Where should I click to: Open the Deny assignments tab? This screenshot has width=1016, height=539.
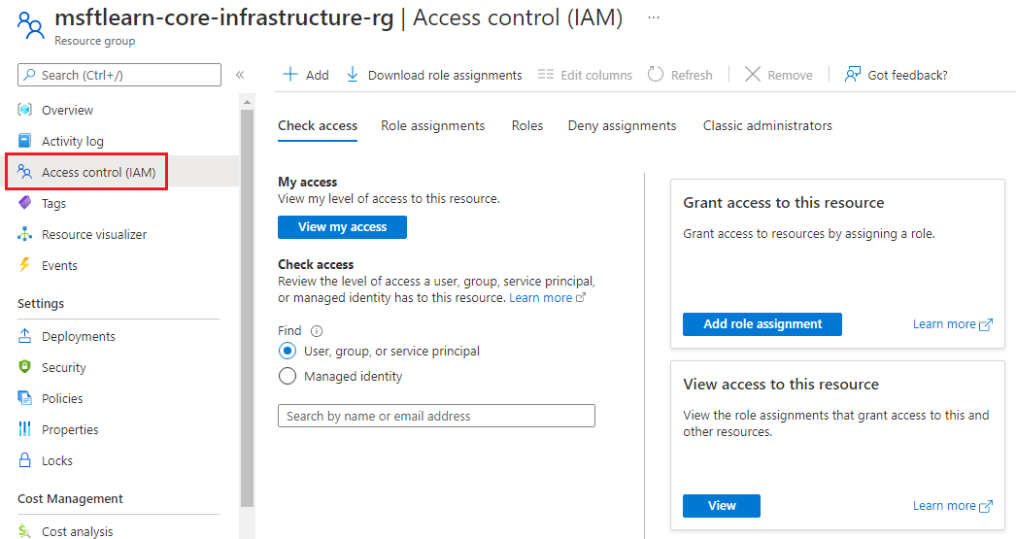622,125
